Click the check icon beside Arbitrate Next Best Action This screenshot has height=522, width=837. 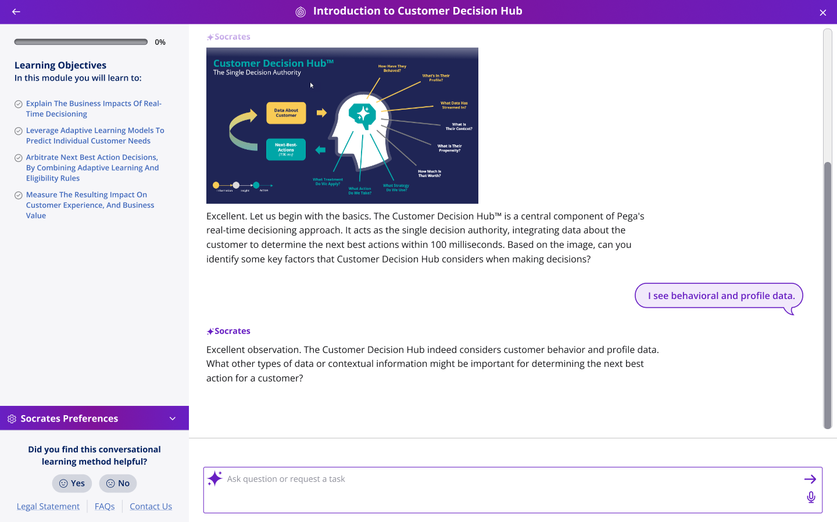click(19, 158)
